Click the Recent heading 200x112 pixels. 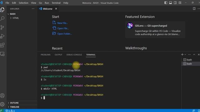coord(57,49)
